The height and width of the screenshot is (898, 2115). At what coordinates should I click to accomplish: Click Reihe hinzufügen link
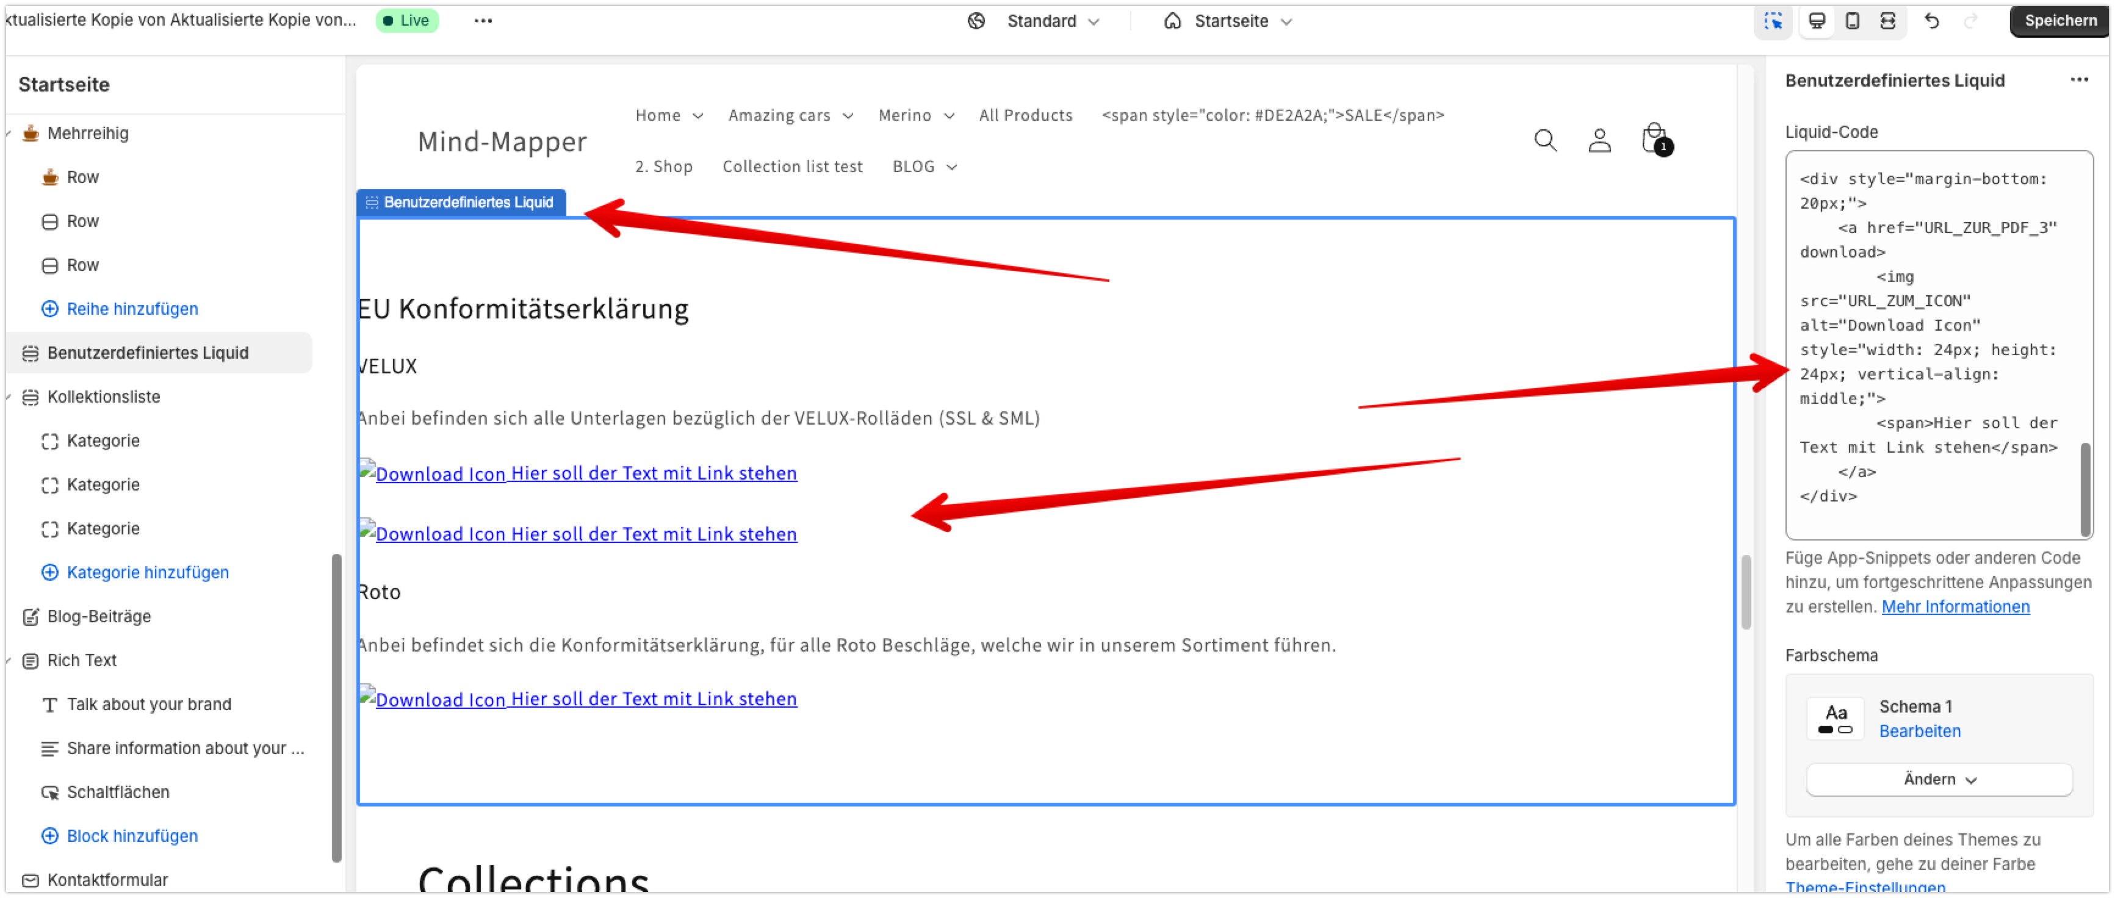coord(132,309)
